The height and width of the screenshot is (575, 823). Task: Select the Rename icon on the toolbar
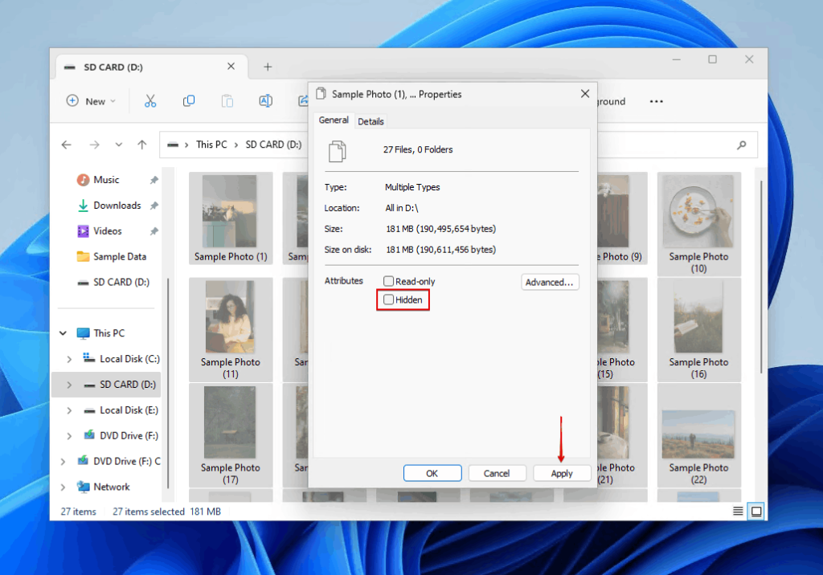(x=266, y=101)
